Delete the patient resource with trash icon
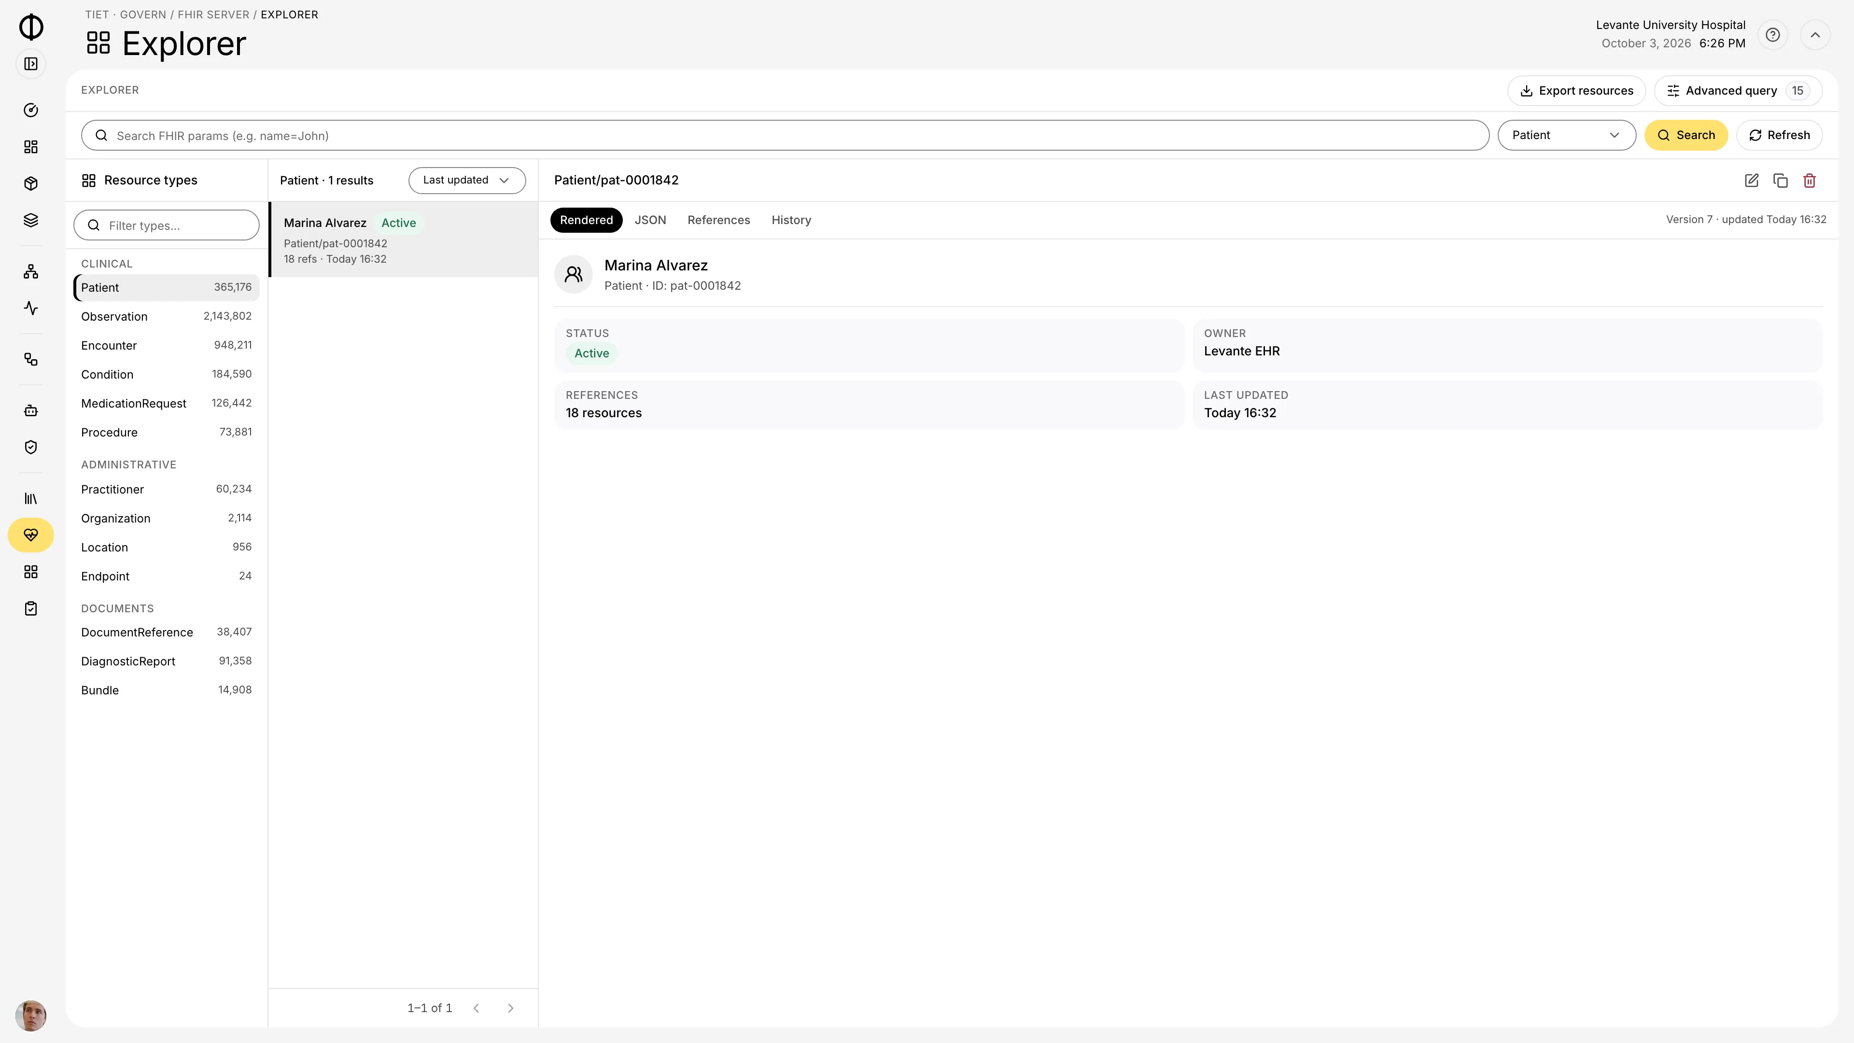Viewport: 1854px width, 1043px height. (1810, 181)
